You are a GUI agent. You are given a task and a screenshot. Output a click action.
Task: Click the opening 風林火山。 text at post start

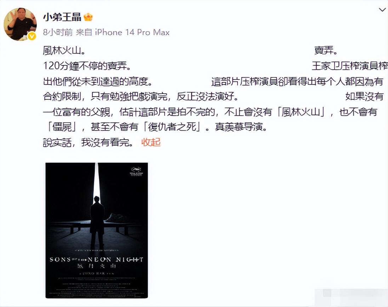pos(64,51)
